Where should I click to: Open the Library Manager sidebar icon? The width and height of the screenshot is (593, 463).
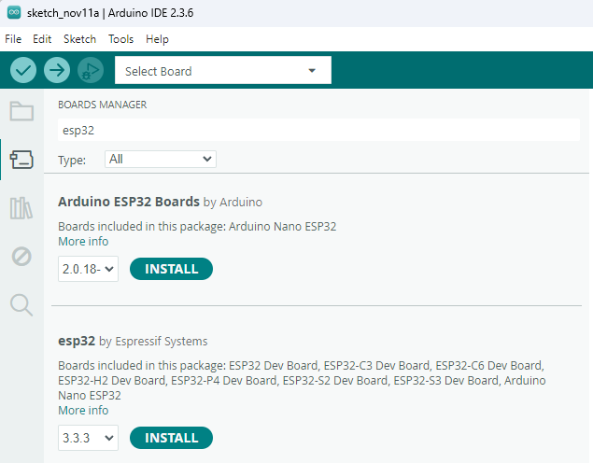(x=21, y=208)
